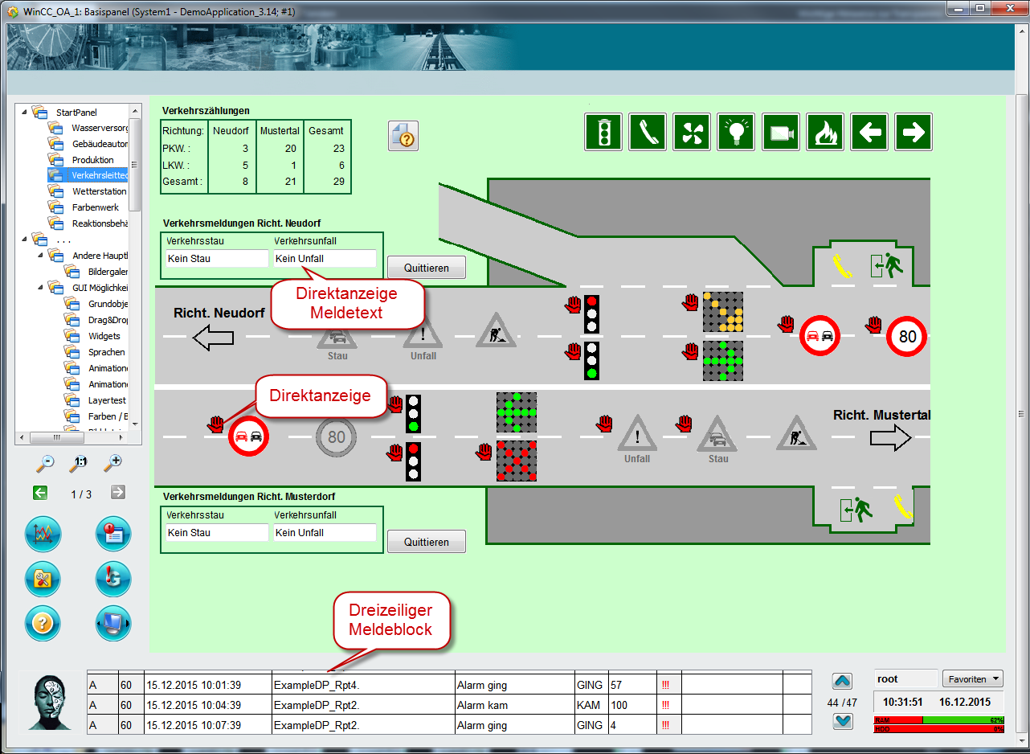
Task: Go to next page with gray arrow
Action: (118, 493)
